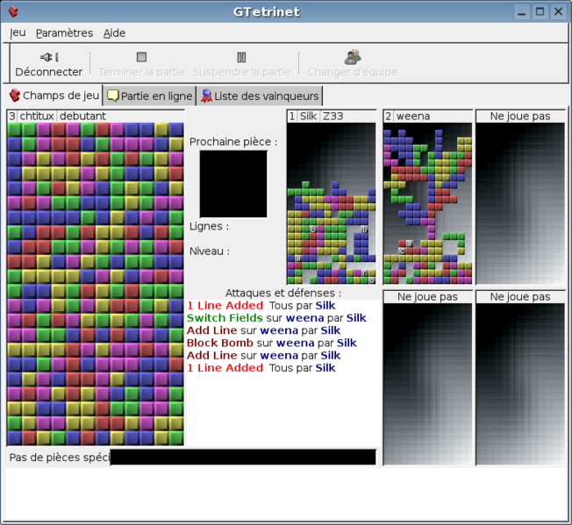
Task: Click the 'weena' name in field header
Action: coord(413,117)
